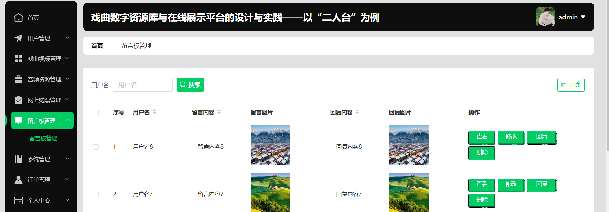Click the 回复内容7 cell

click(x=349, y=194)
